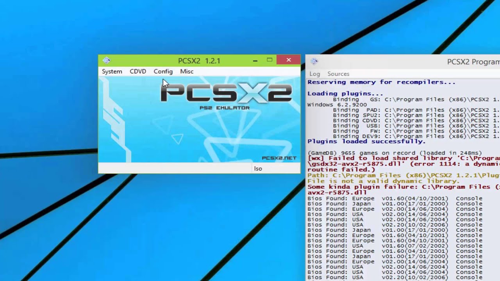This screenshot has width=500, height=281.
Task: Close the PCSX2 1.2.1 window
Action: click(289, 60)
